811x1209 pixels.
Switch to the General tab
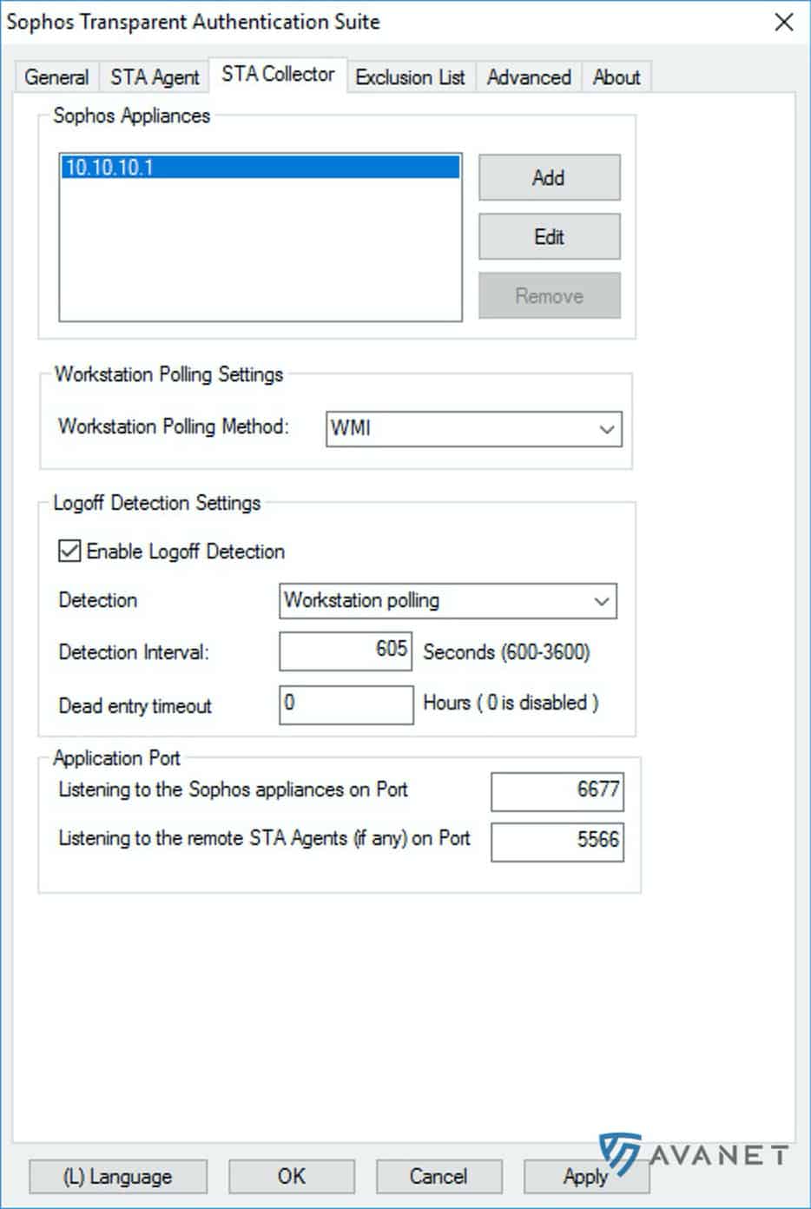(x=56, y=77)
